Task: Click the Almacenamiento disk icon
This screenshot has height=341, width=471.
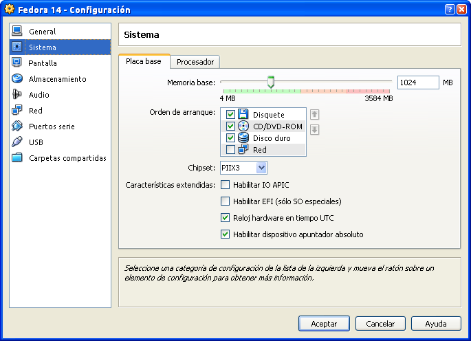Action: point(17,78)
